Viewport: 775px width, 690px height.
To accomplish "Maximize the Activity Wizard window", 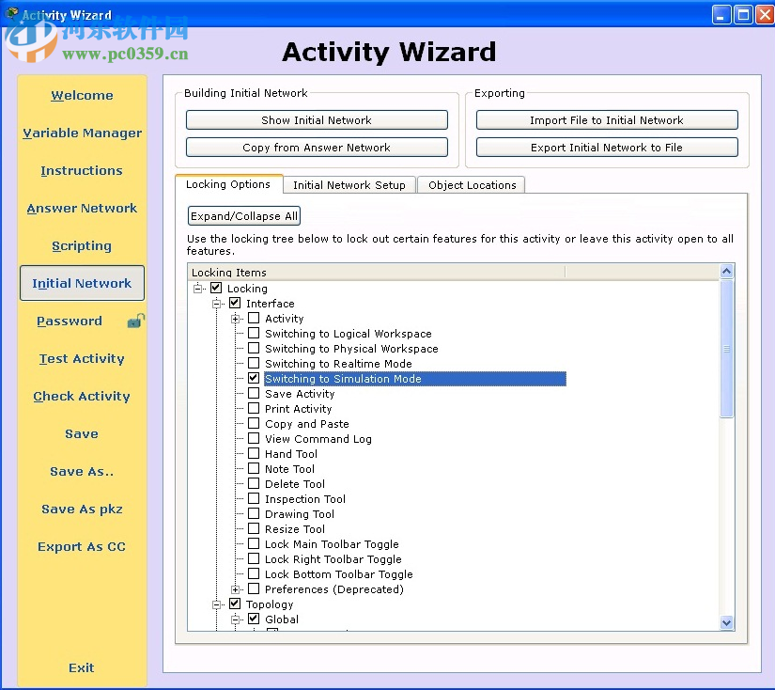I will tap(743, 15).
